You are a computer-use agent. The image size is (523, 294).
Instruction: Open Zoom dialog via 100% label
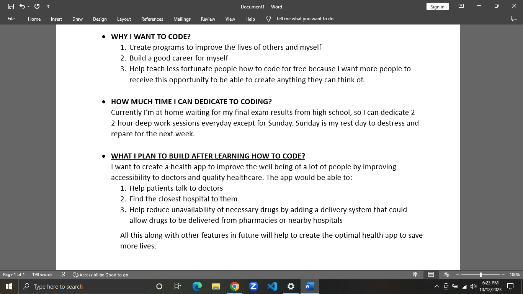pyautogui.click(x=515, y=274)
